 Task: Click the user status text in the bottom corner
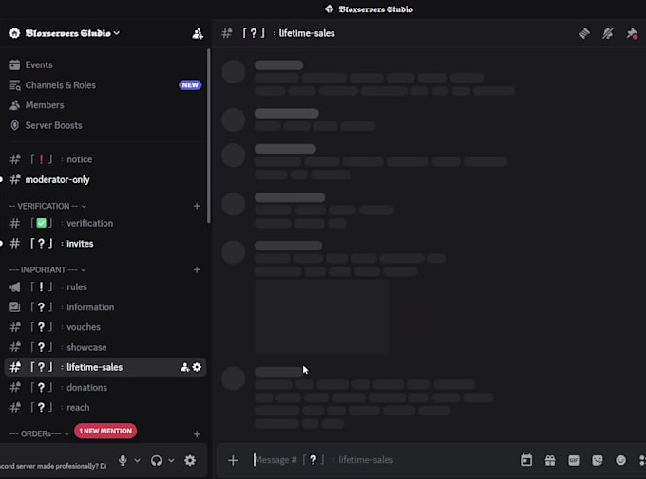[x=53, y=466]
